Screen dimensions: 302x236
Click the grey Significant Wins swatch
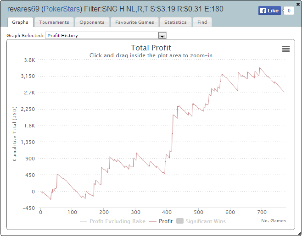pos(180,221)
